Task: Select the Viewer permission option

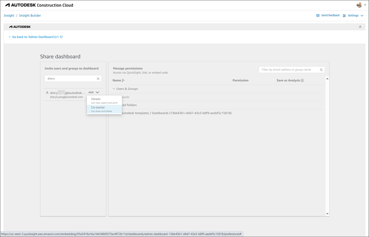Action: 104,100
